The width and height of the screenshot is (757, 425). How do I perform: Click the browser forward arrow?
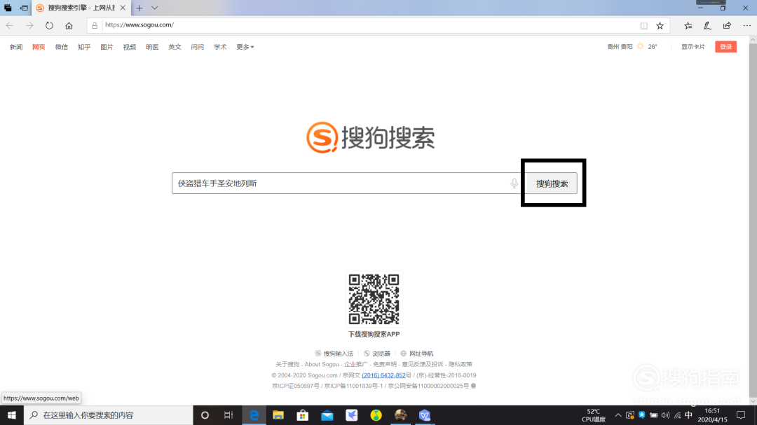(29, 26)
